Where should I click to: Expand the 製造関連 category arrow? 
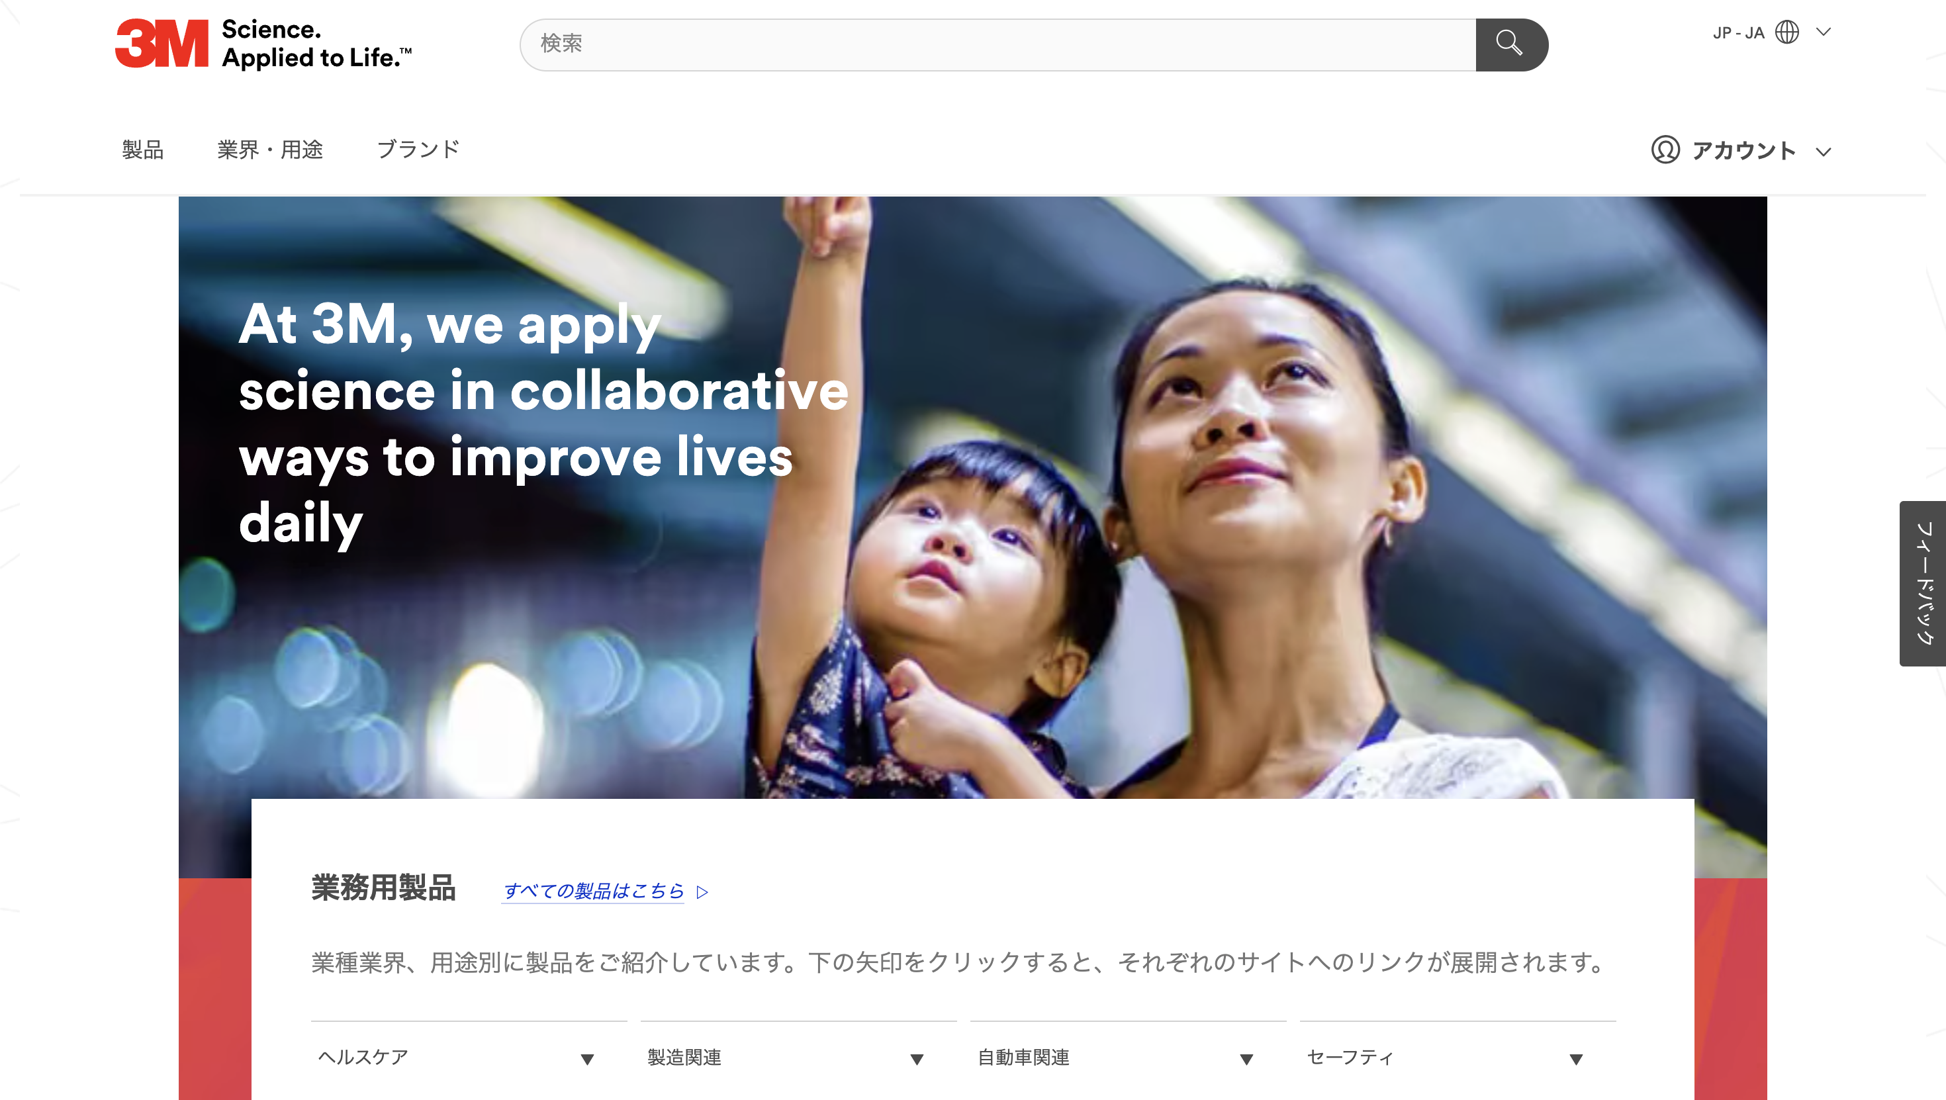point(917,1059)
